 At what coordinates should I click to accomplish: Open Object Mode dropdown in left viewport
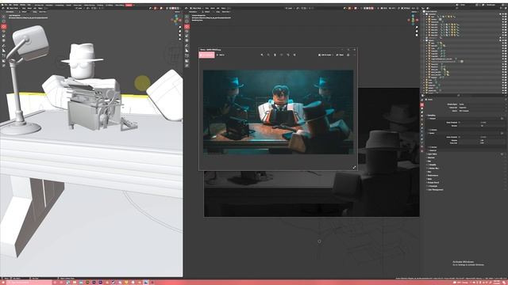point(13,8)
